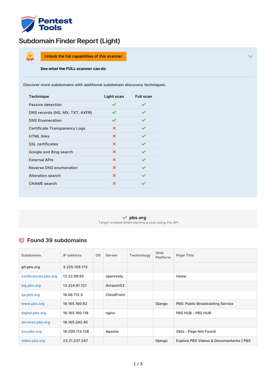The image size is (276, 369).
Task: Click the IP address column header
Action: pyautogui.click(x=72, y=255)
